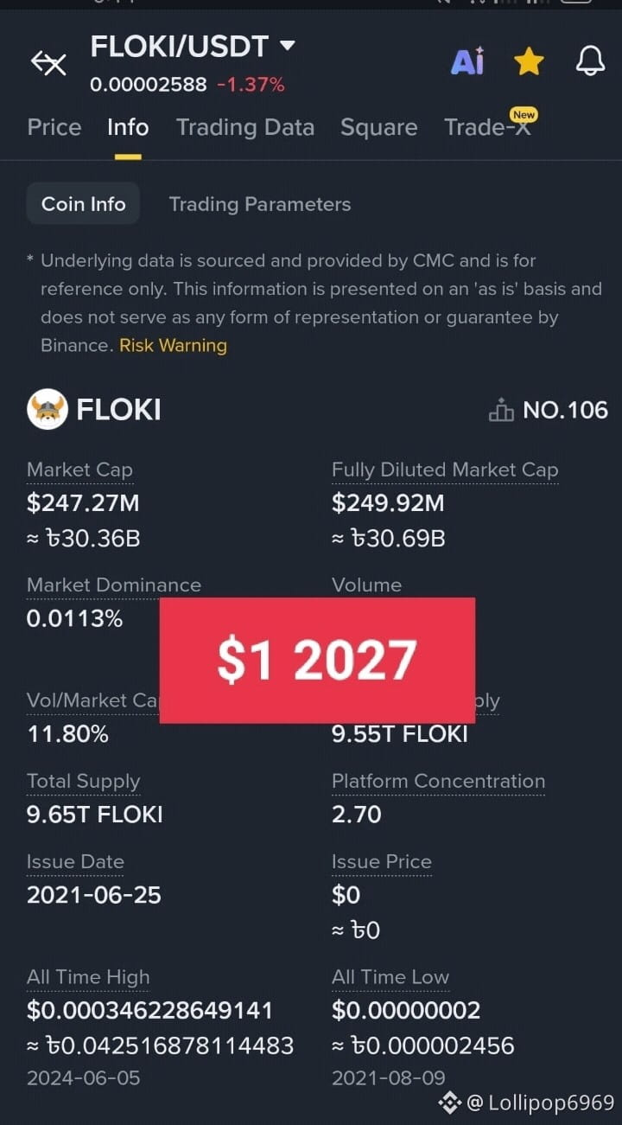Tap the FLOKI coin logo
Viewport: 622px width, 1125px height.
pos(48,409)
